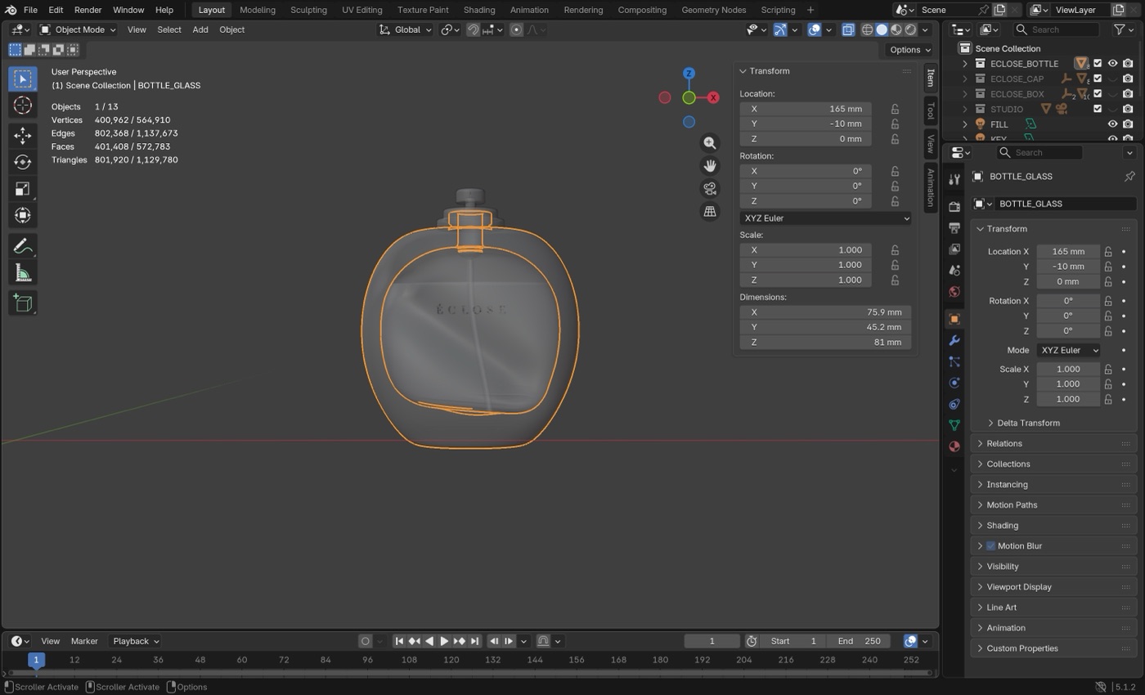
Task: Click the viewport Options button
Action: [909, 50]
